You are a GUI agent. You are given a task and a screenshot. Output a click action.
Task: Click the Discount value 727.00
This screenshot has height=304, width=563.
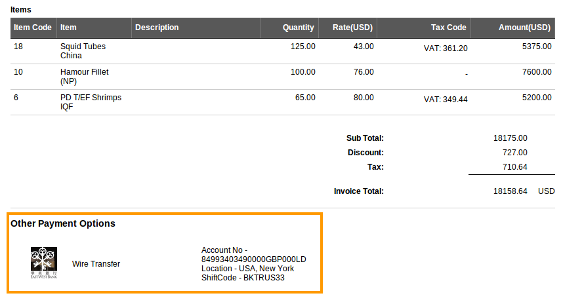click(514, 153)
